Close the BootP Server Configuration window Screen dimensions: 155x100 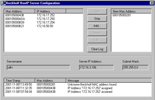152,3
